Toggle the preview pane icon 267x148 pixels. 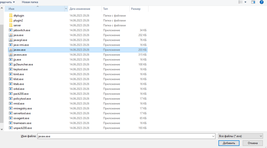pos(253,2)
